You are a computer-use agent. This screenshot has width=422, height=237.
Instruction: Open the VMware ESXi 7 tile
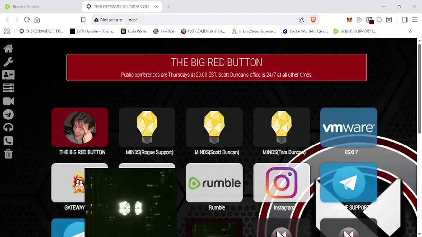click(x=349, y=127)
